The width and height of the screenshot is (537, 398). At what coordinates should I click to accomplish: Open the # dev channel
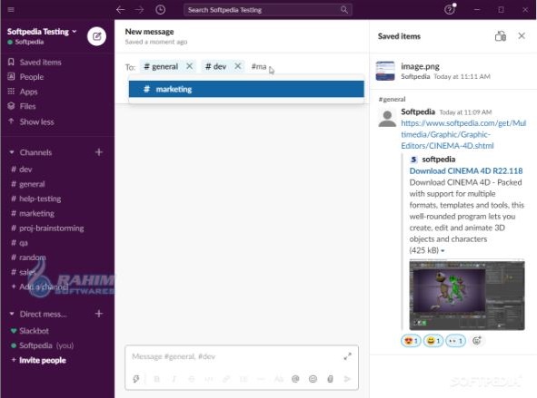coord(25,170)
